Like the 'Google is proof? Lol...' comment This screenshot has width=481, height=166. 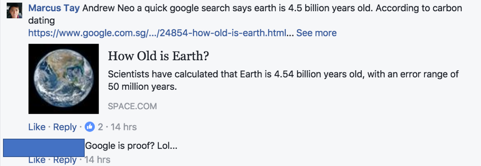click(x=37, y=160)
